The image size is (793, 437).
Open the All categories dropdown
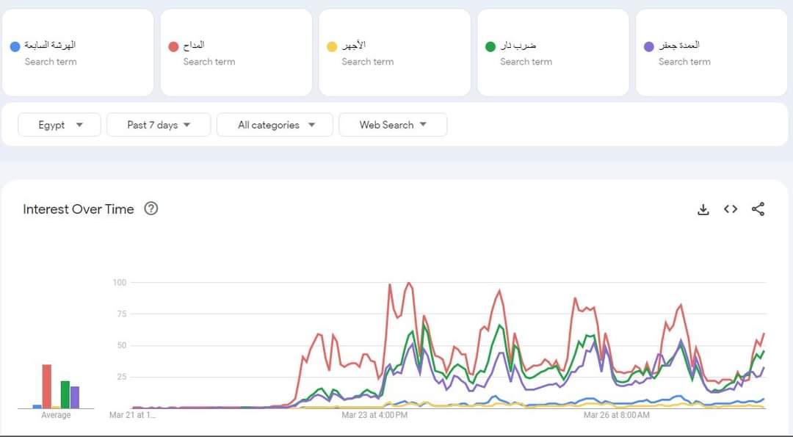tap(275, 125)
